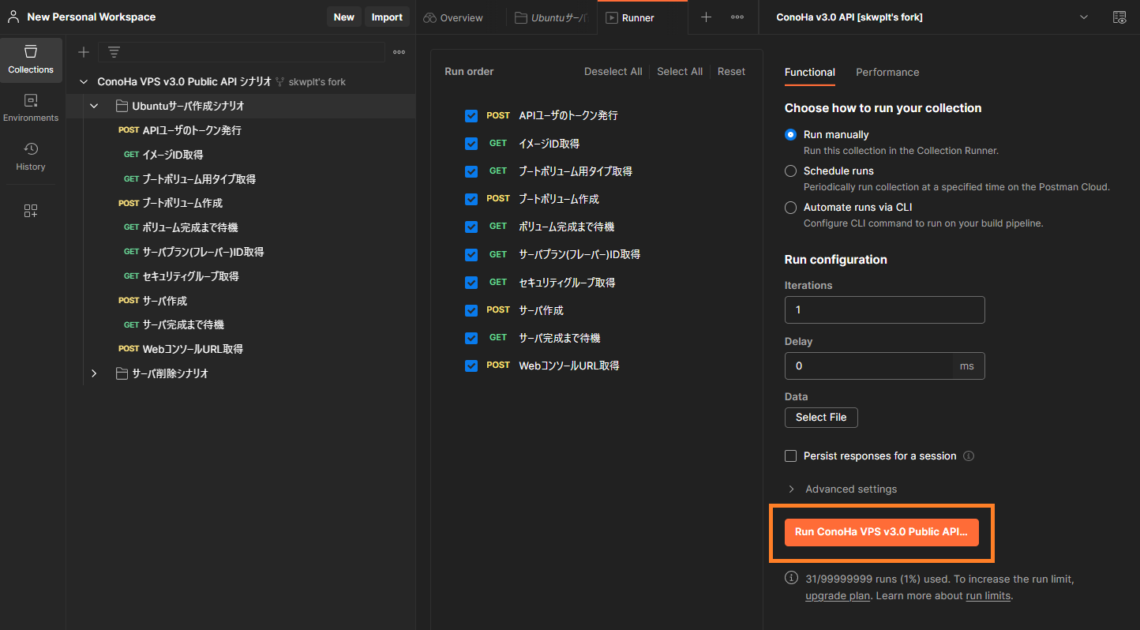Click the サーバ削除シナリオ folder icon
This screenshot has height=630, width=1140.
[x=122, y=373]
